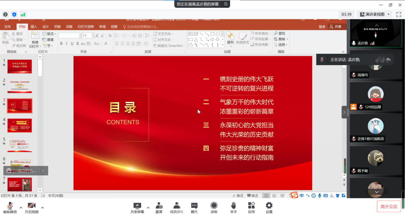This screenshot has width=405, height=214.
Task: Open the 选择 dropdown in editing group
Action: 281,45
